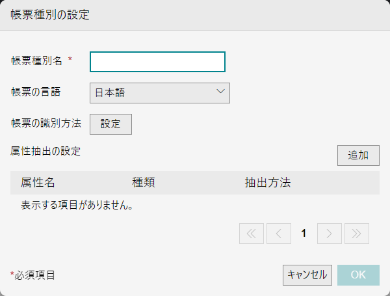Click the 帳票種別の設定 dialog title bar
Screen dimensions: 390x296
point(195,15)
